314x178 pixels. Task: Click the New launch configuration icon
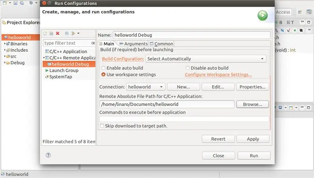tap(45, 33)
